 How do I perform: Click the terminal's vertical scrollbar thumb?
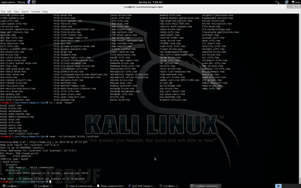[x=300, y=180]
